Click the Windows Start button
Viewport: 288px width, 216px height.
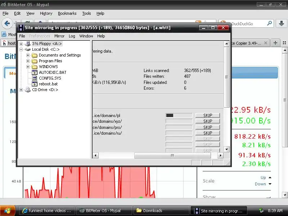(x=8, y=211)
